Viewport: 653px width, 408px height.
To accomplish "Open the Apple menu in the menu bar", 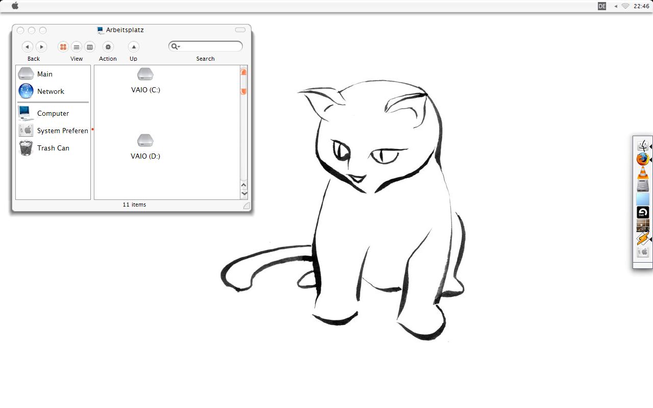I will [15, 6].
